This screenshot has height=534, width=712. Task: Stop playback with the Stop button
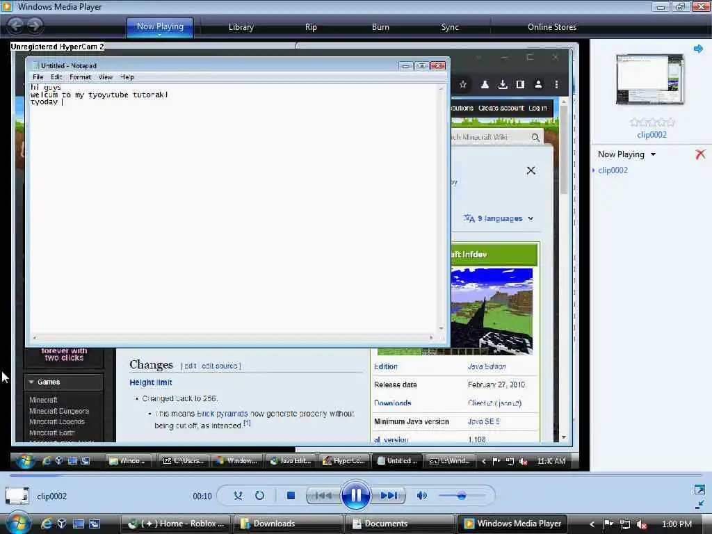point(291,495)
